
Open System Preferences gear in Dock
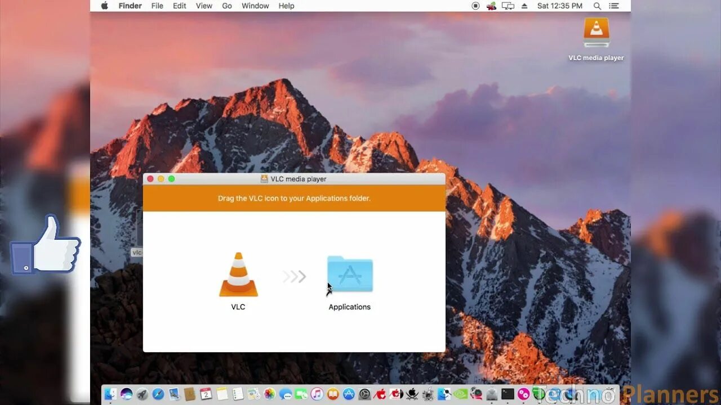(x=364, y=394)
